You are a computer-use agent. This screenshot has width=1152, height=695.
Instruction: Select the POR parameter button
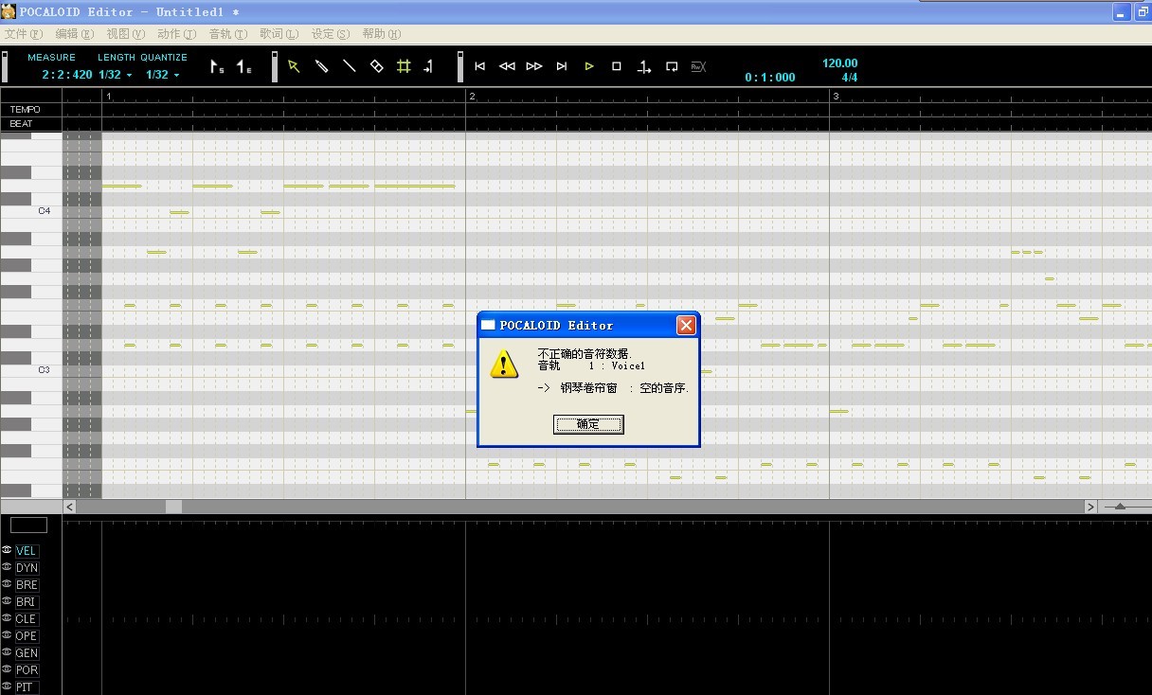pos(27,670)
